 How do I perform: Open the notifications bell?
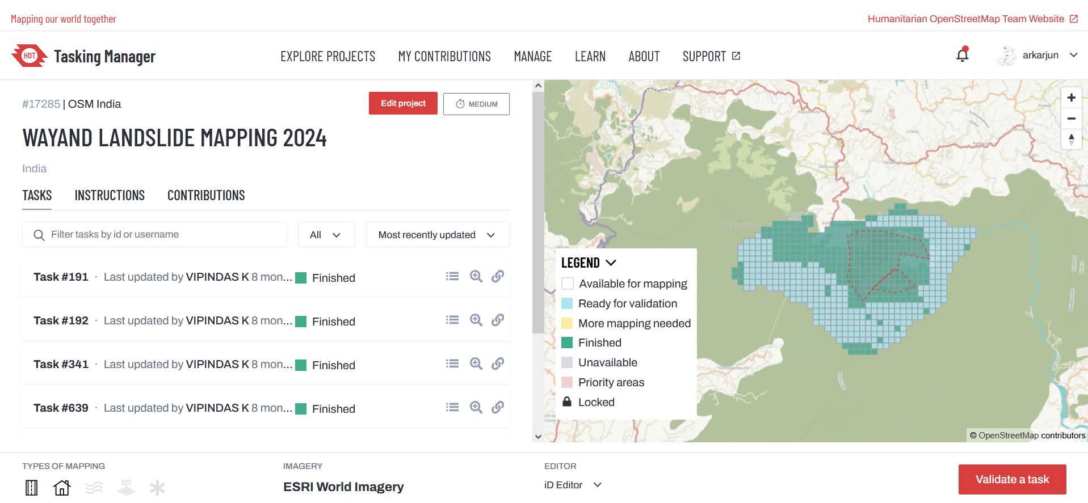coord(962,55)
